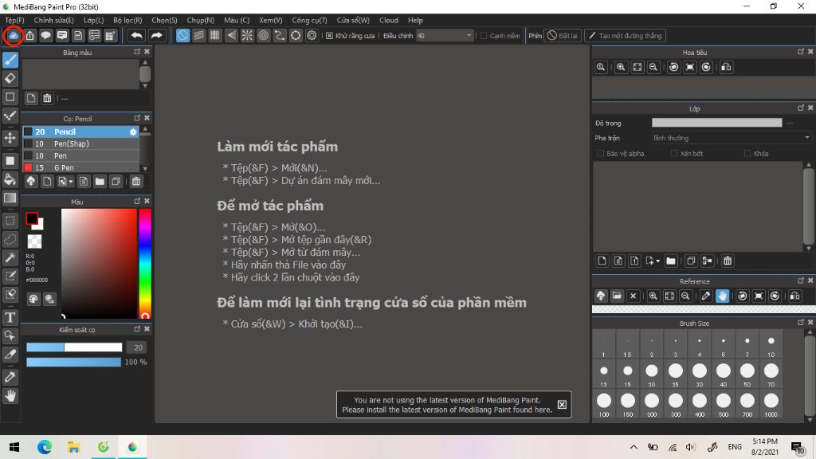816x459 pixels.
Task: Open the Chỉnh sửa(E) menu
Action: (53, 20)
